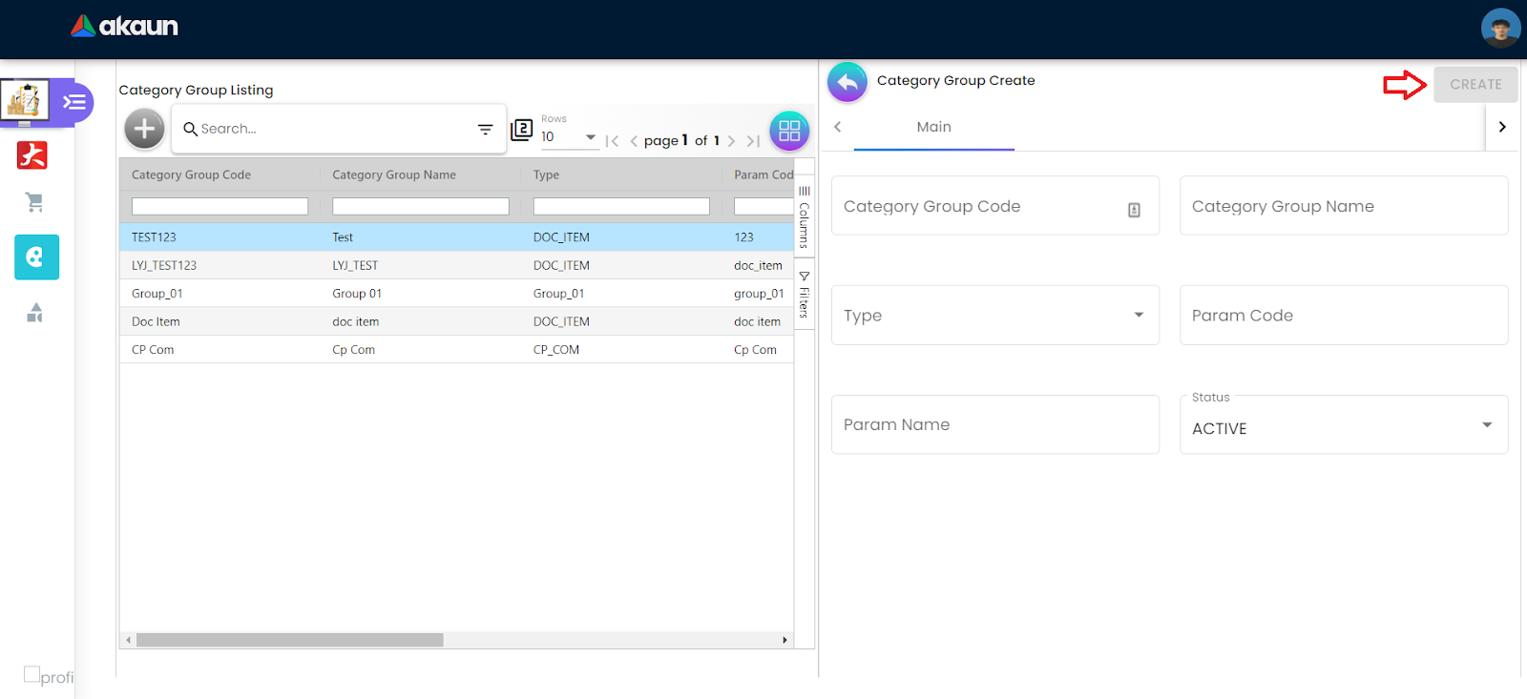Viewport: 1527px width, 699px height.
Task: Open the shopping cart sidebar icon
Action: 35,202
